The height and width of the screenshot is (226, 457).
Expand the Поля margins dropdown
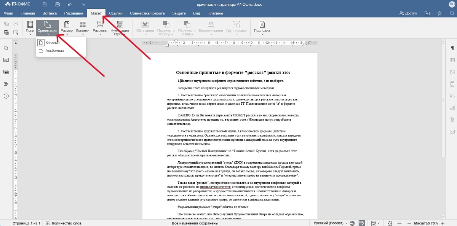[x=29, y=28]
